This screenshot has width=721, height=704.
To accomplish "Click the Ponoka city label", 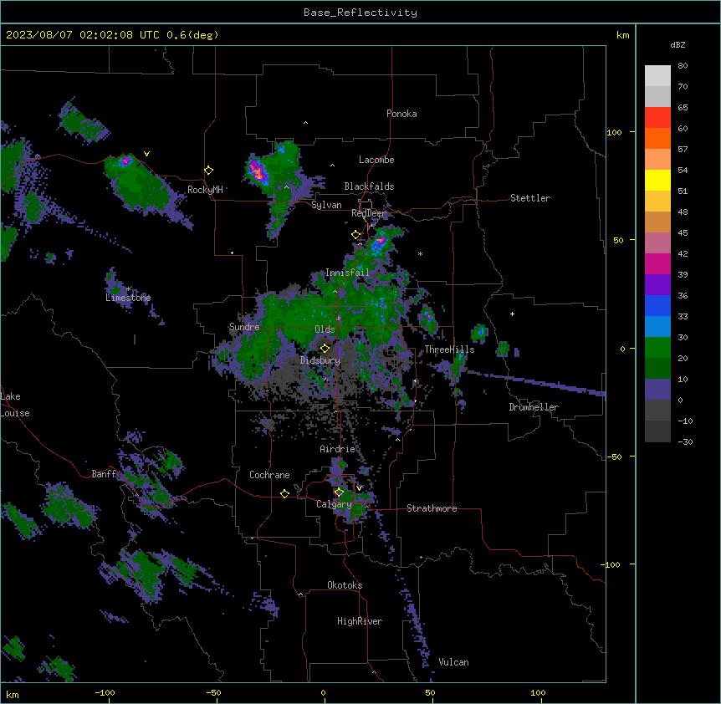I will point(401,114).
